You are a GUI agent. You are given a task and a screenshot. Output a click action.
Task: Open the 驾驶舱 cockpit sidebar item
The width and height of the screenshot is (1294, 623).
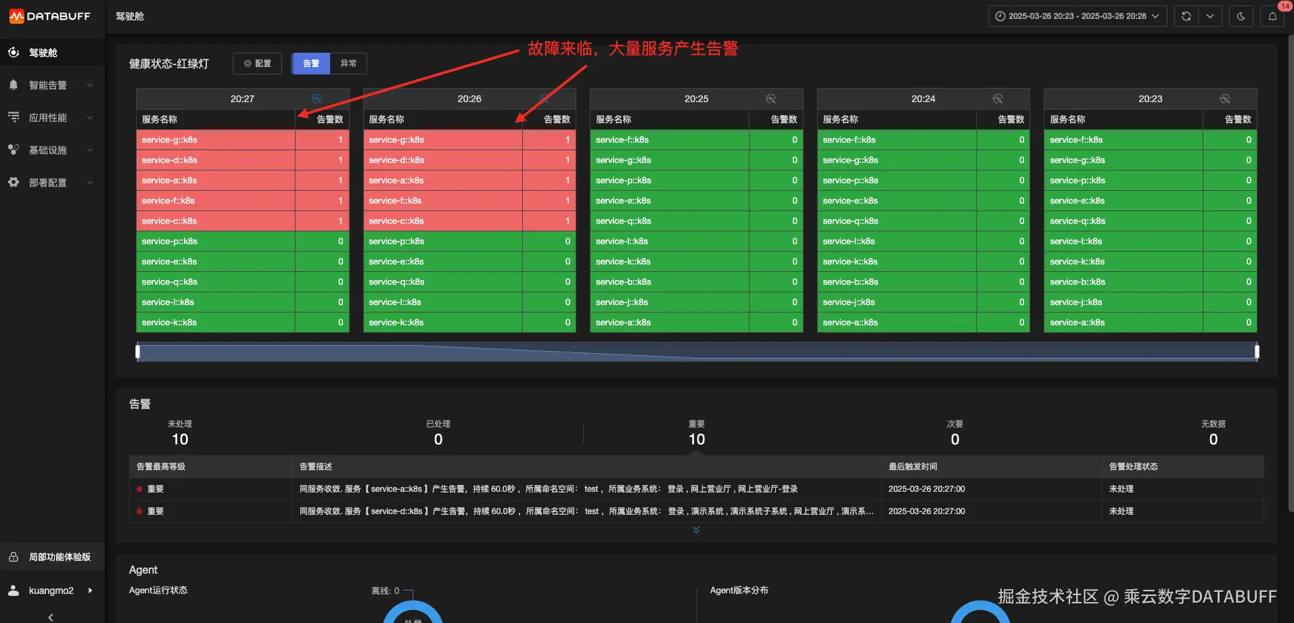click(52, 53)
